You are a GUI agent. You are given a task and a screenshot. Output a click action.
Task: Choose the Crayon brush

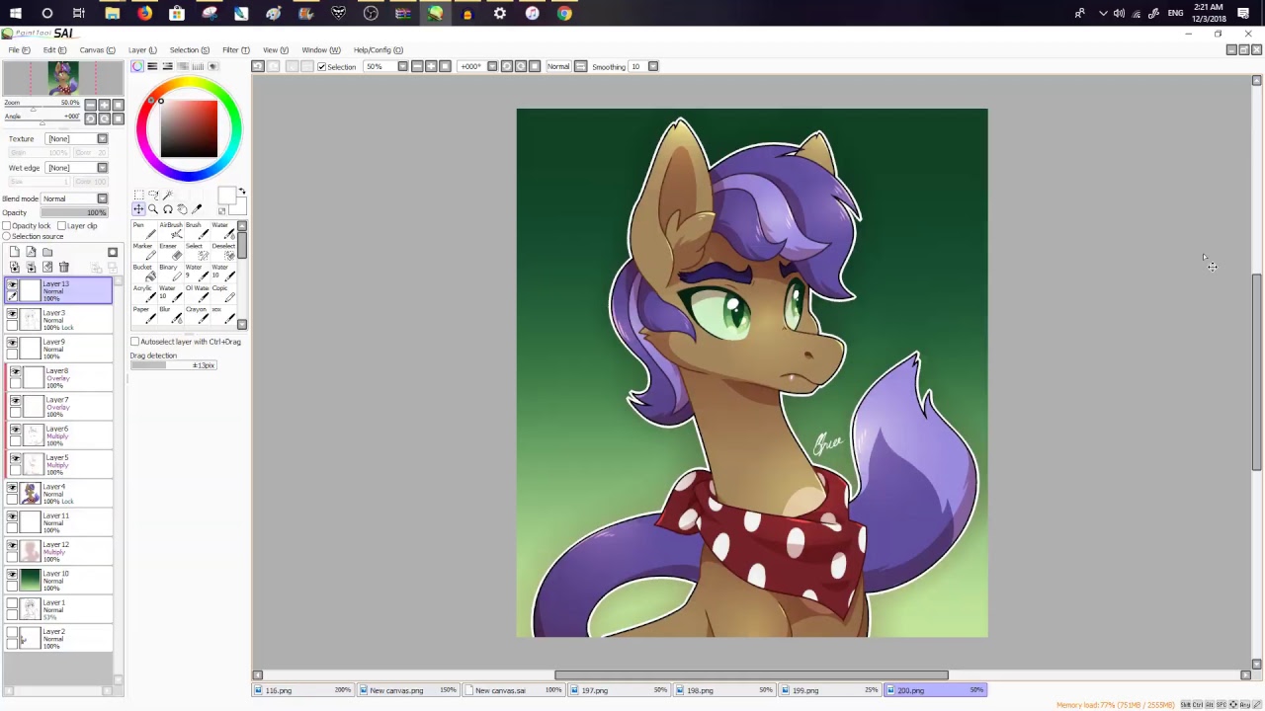click(199, 315)
